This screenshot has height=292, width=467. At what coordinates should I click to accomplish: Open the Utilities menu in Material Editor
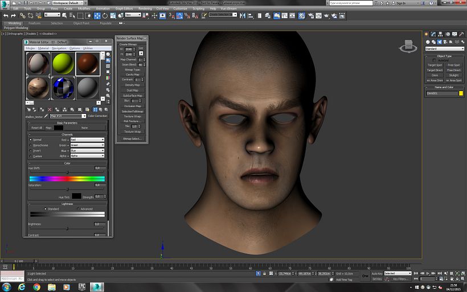pyautogui.click(x=88, y=48)
